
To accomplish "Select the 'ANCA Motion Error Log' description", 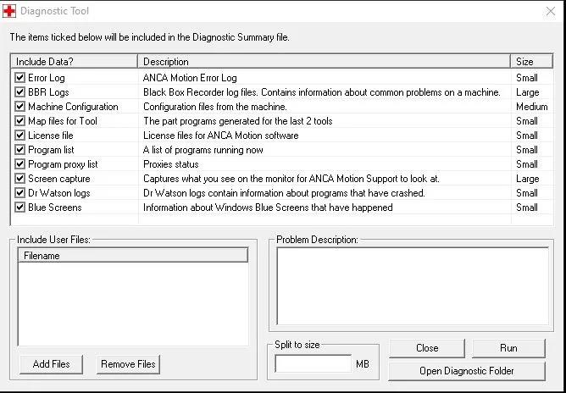I will click(x=190, y=78).
